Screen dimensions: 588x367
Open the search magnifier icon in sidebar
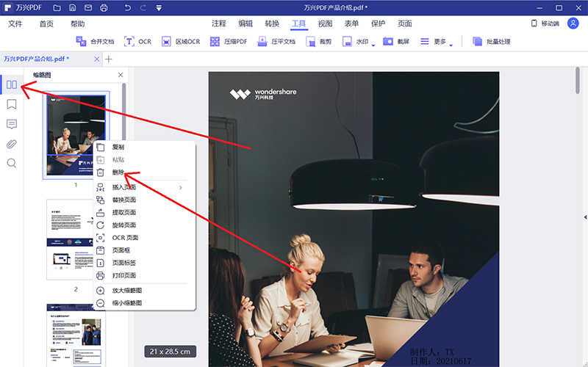[12, 163]
